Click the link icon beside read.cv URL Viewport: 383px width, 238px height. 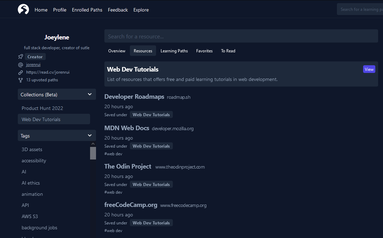coord(21,72)
